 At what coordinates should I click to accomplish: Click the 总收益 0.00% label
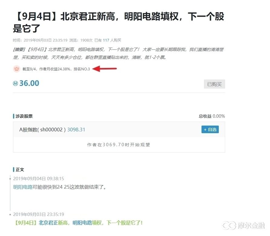[212, 116]
